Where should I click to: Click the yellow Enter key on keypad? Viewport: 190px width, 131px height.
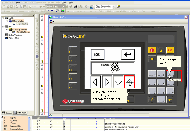click(x=170, y=100)
